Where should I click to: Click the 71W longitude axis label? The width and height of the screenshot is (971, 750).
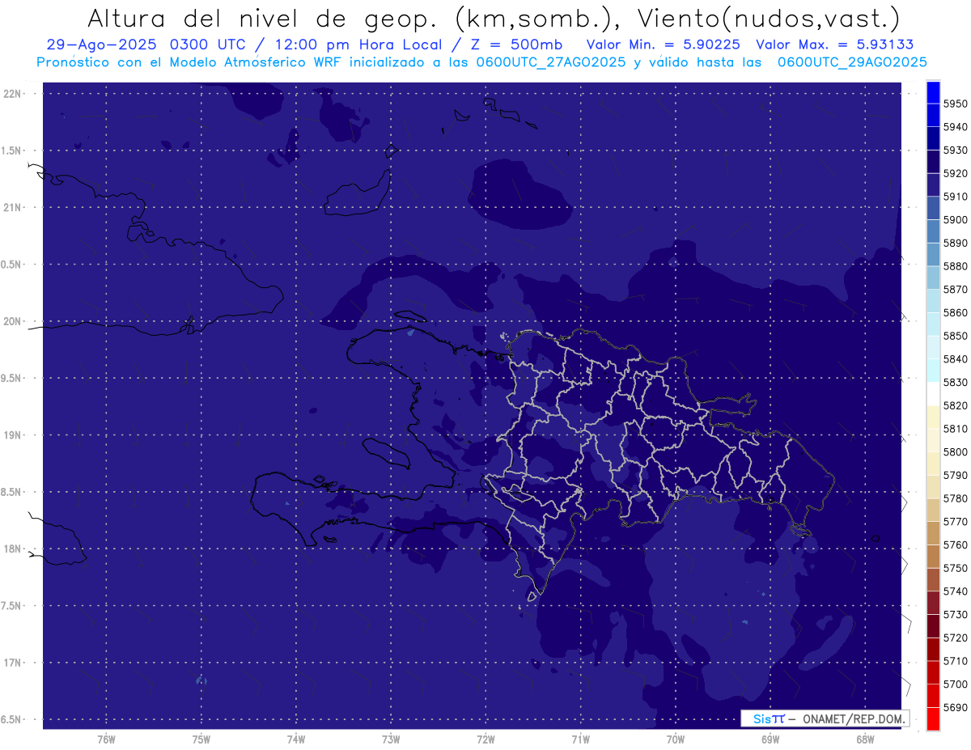tap(580, 739)
